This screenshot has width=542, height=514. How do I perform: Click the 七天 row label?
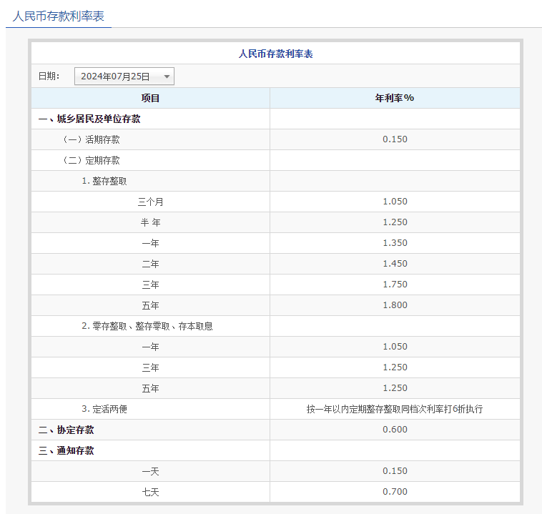coord(150,493)
